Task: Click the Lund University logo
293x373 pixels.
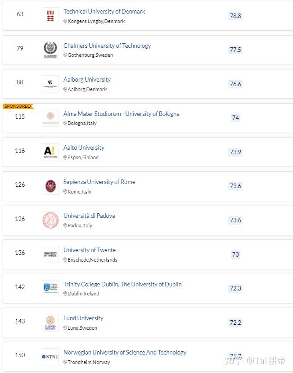Action: [50, 322]
